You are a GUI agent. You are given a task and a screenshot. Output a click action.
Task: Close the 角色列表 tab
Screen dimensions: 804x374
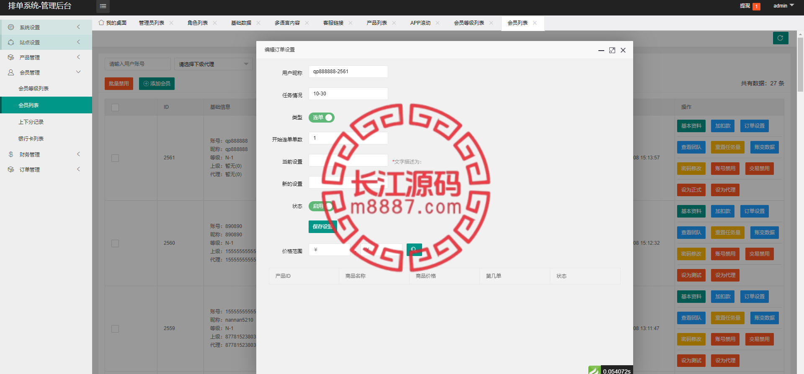click(215, 23)
